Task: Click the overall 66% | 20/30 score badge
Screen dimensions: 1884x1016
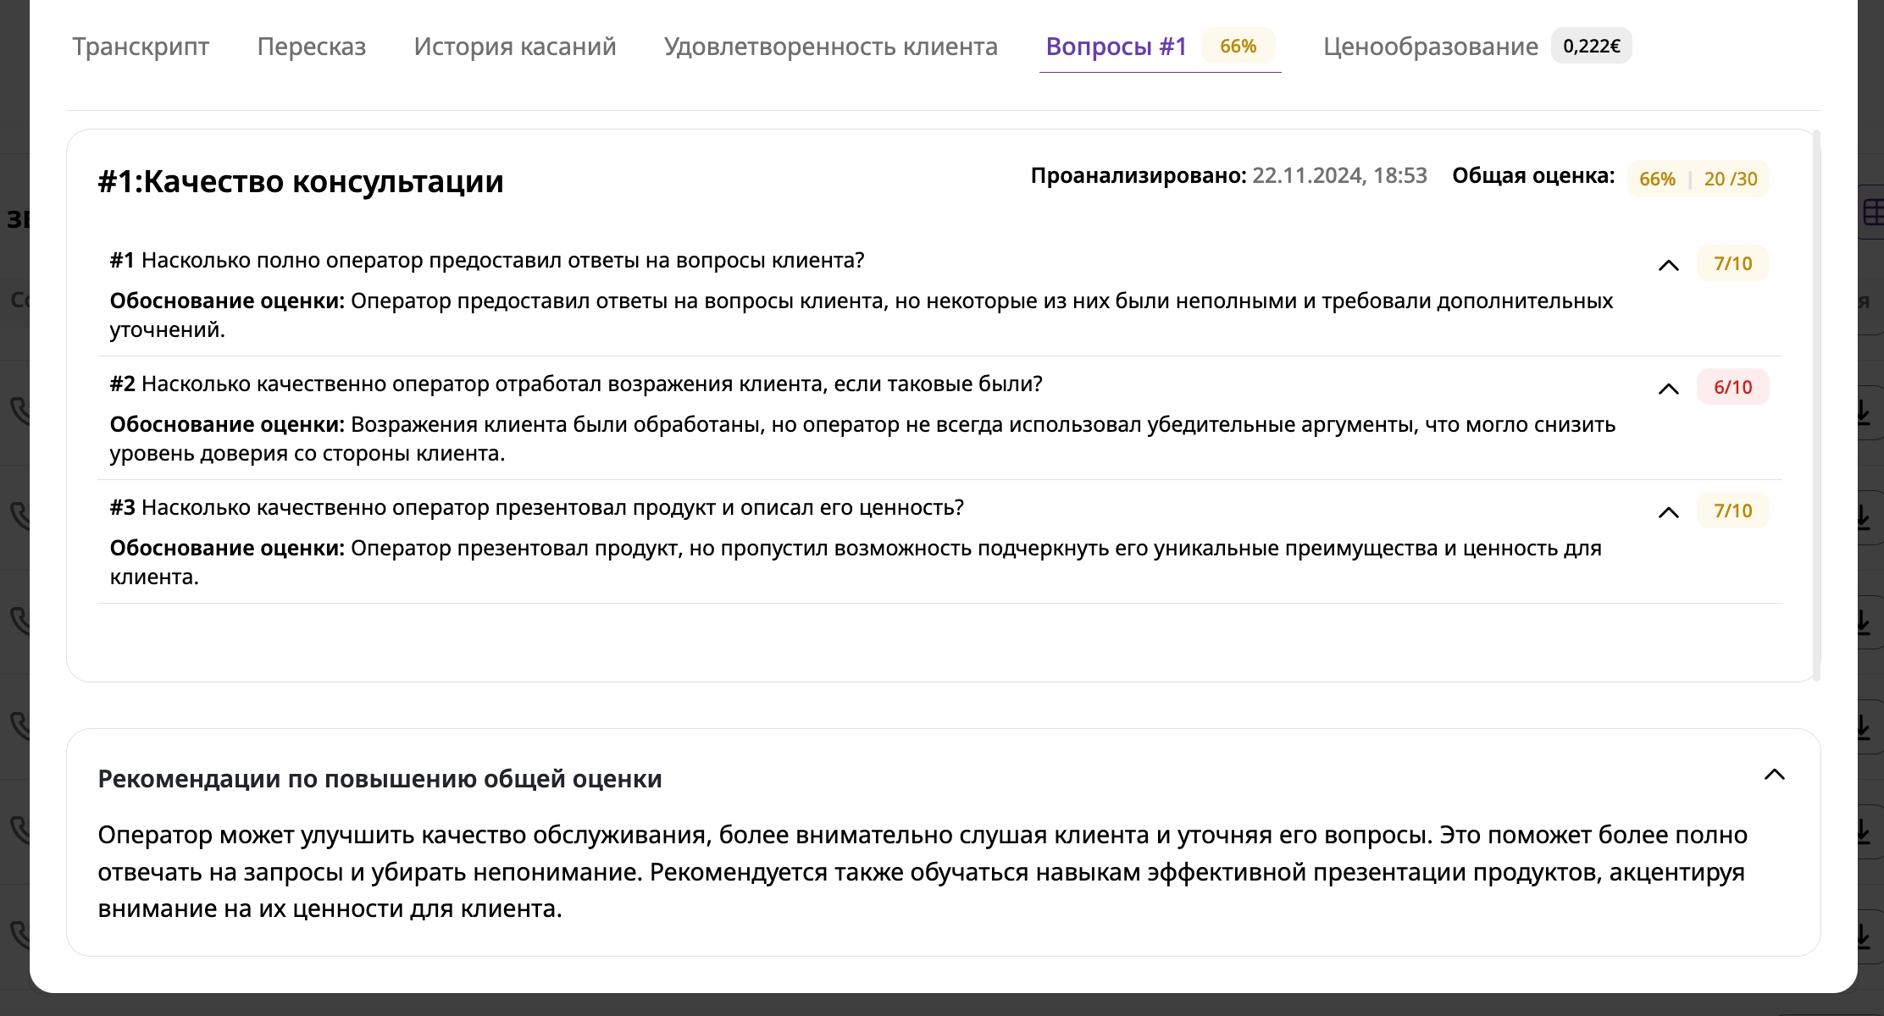Action: 1698,179
